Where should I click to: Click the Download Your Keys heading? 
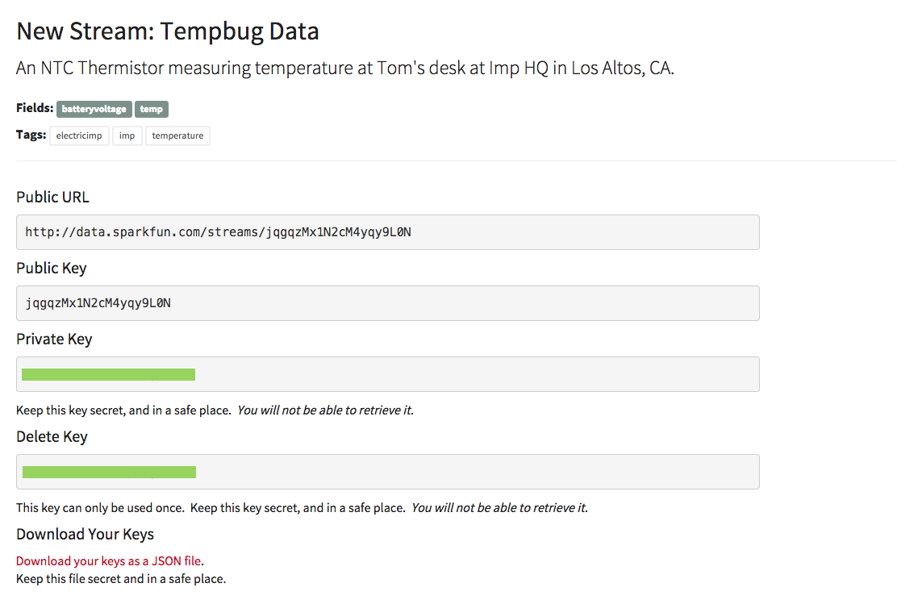point(85,534)
